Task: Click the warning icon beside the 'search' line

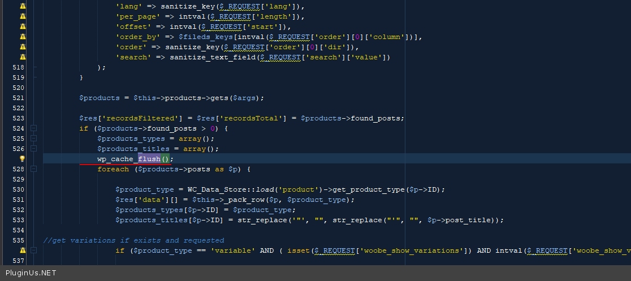Action: 23,57
